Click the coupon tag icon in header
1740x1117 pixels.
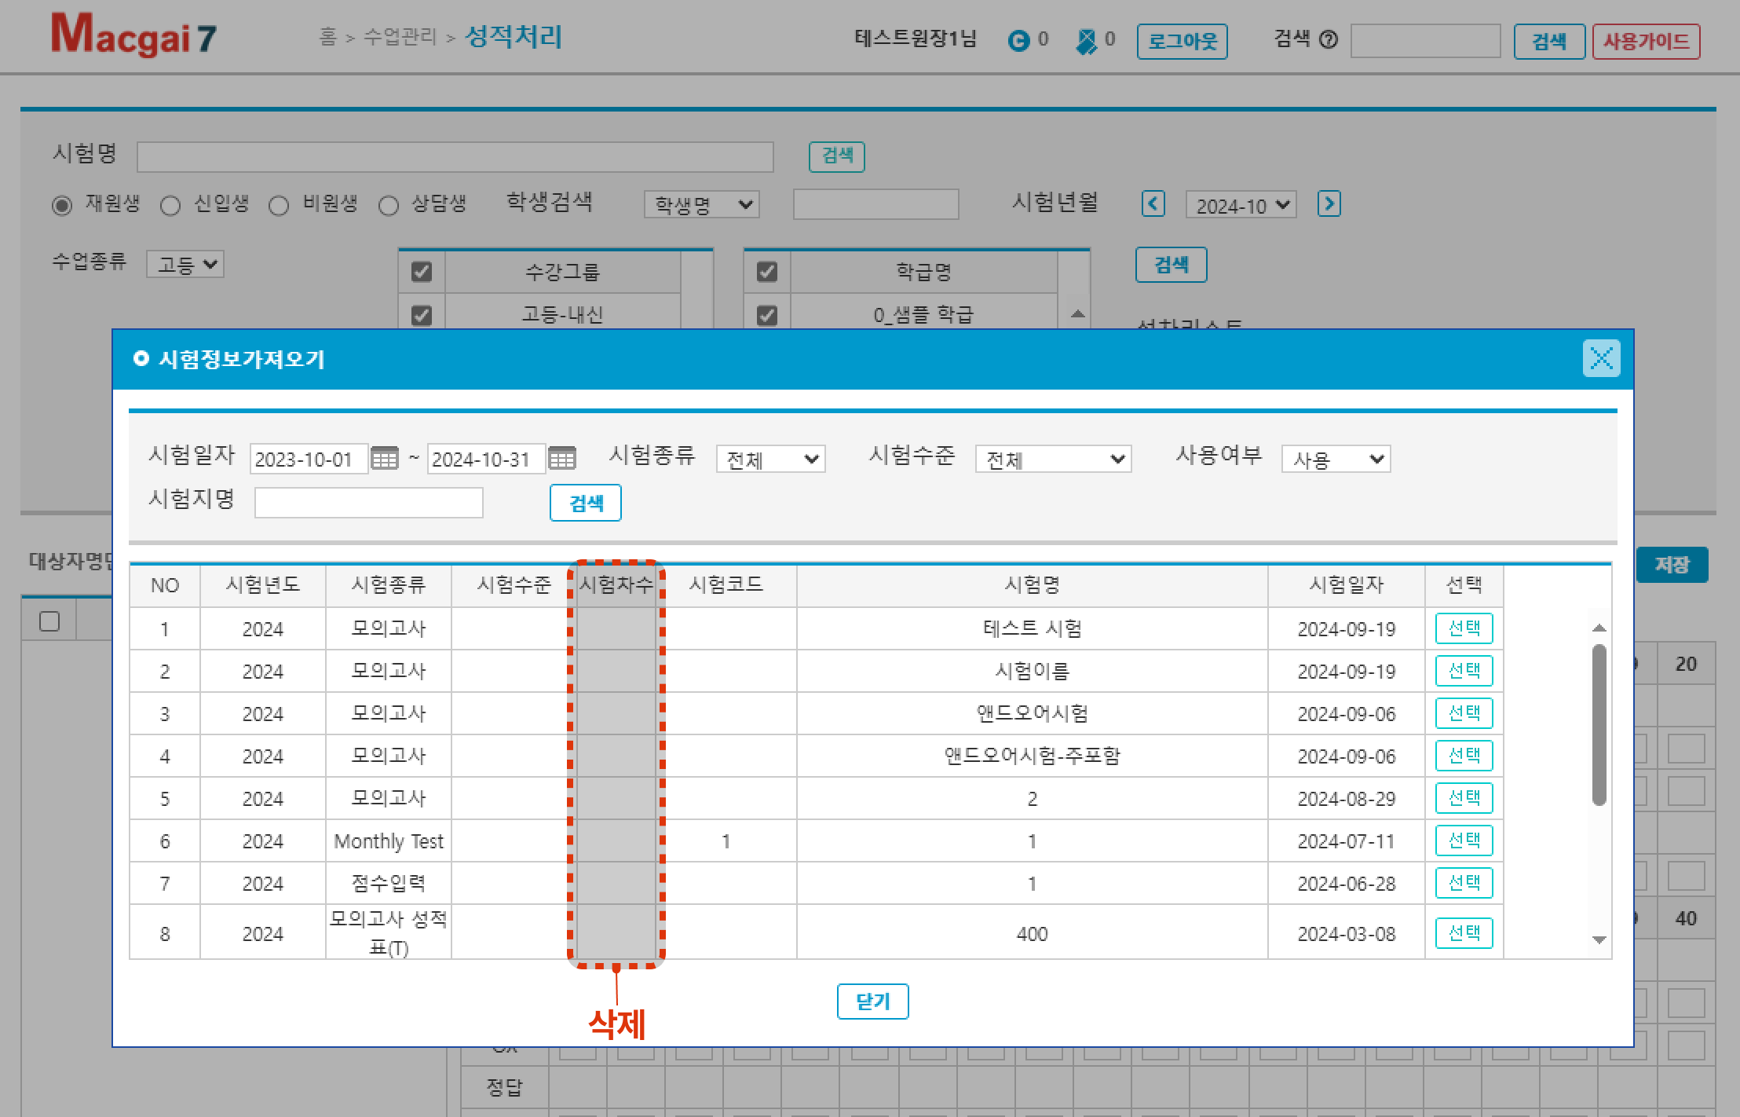pyautogui.click(x=1086, y=40)
